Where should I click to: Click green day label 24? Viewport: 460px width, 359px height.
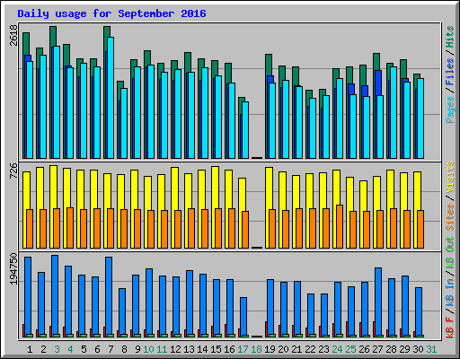coord(337,349)
